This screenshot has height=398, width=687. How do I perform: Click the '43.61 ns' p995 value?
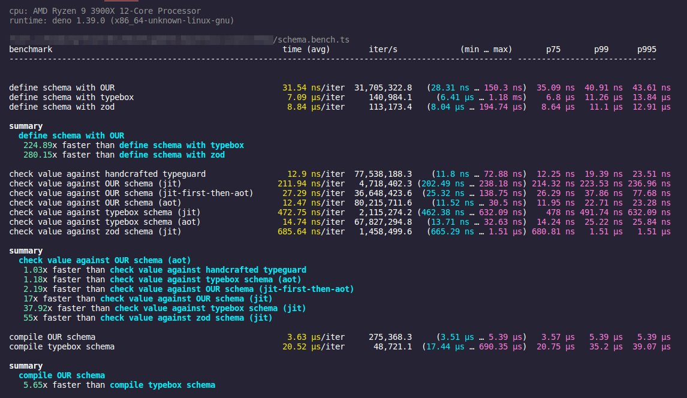tap(652, 88)
